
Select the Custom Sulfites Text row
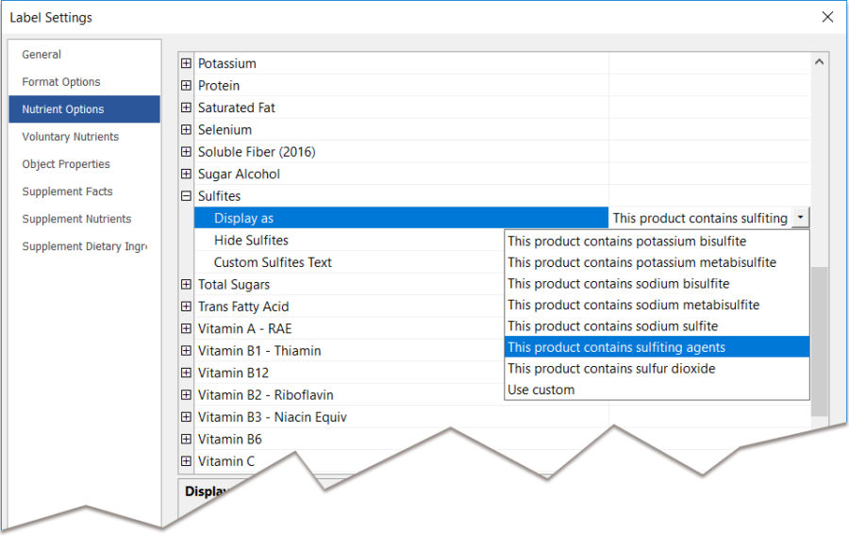273,262
